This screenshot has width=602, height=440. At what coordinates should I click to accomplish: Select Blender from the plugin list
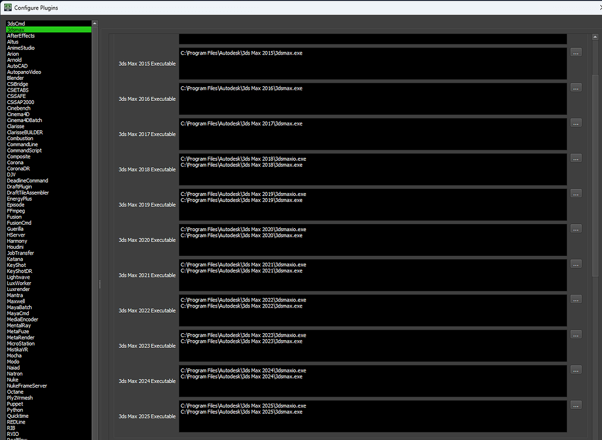tap(15, 78)
